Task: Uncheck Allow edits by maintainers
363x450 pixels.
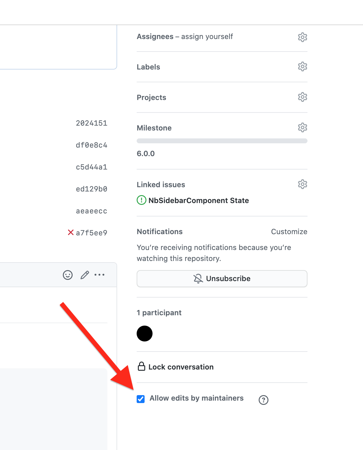Action: pyautogui.click(x=141, y=399)
